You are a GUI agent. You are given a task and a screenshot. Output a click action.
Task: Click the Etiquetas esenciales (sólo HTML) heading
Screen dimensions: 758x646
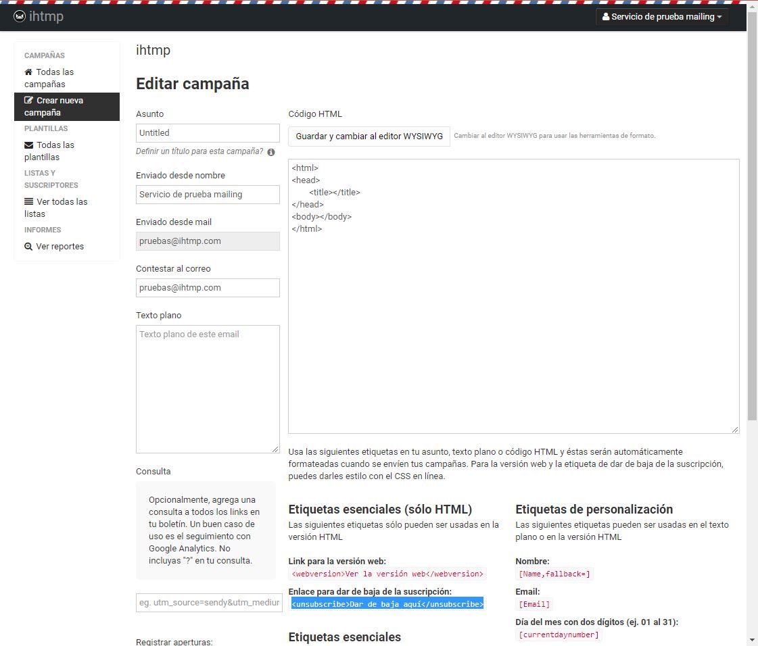pyautogui.click(x=380, y=510)
